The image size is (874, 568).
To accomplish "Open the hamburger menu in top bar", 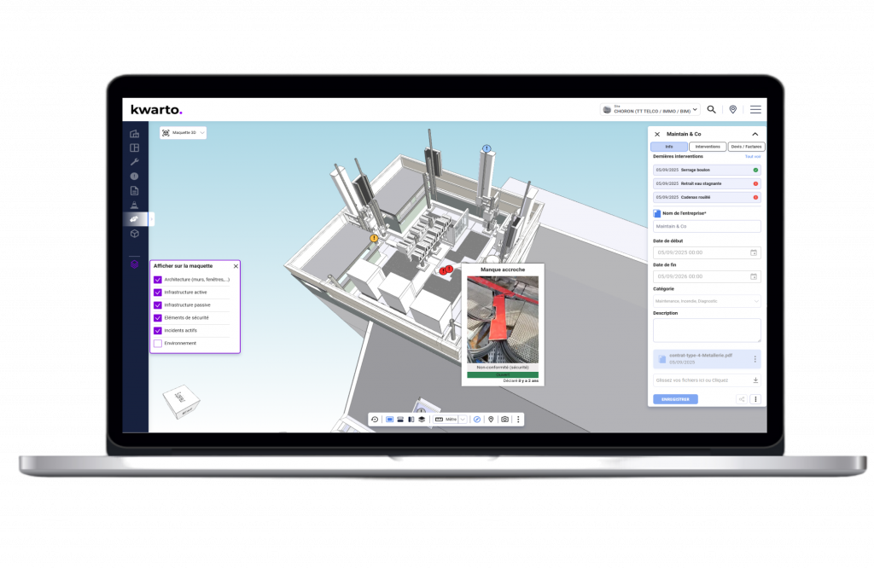I will (x=755, y=110).
